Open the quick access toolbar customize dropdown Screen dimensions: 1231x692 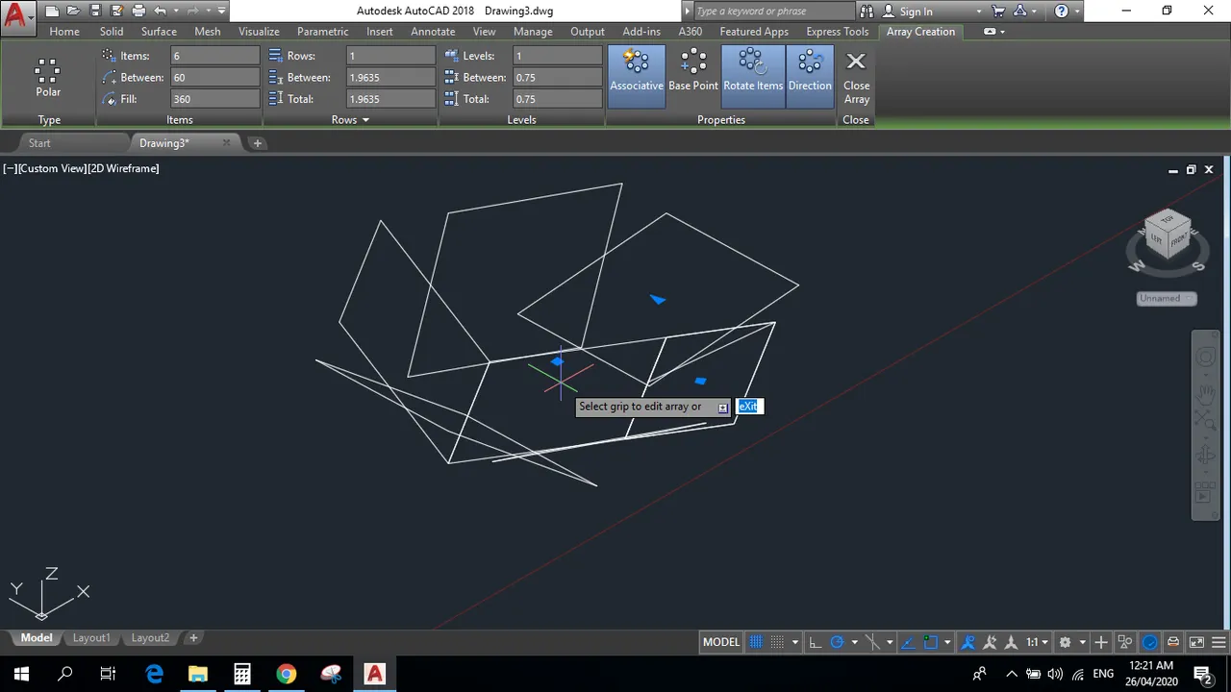(222, 12)
